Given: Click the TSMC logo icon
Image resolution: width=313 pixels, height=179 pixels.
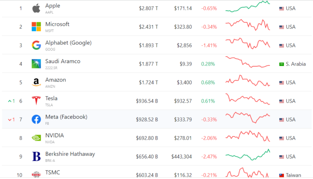Looking at the screenshot, I should click(36, 175).
